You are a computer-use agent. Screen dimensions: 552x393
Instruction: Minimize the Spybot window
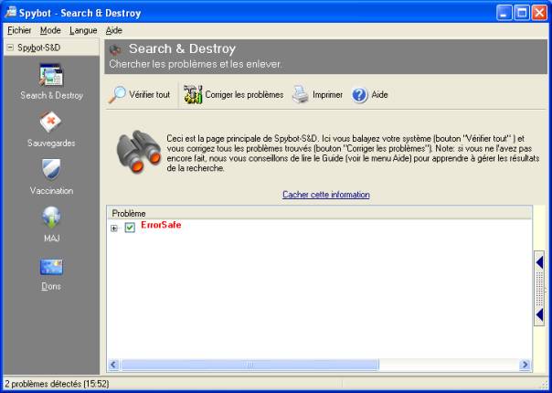click(x=504, y=14)
